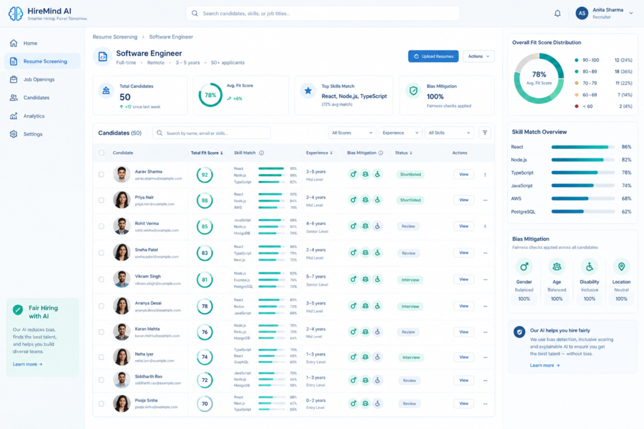Click the HireMind AI brain logo
The image size is (644, 429).
(x=16, y=14)
